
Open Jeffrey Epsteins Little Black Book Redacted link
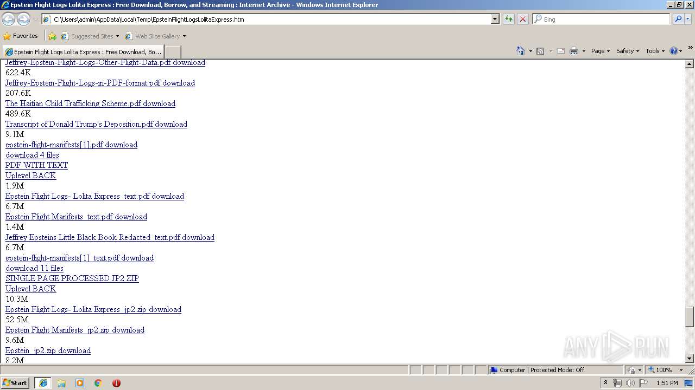pyautogui.click(x=110, y=237)
